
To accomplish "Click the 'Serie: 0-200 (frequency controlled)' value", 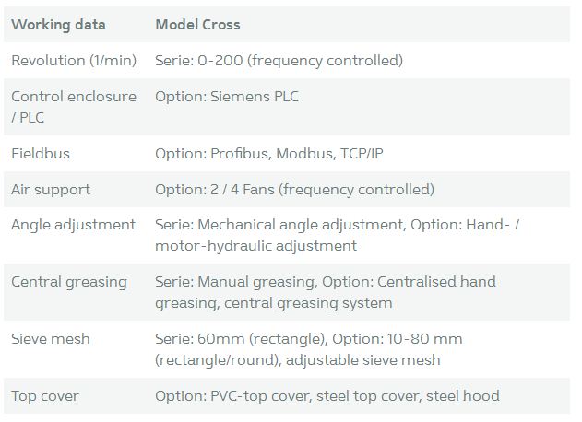I will [279, 61].
